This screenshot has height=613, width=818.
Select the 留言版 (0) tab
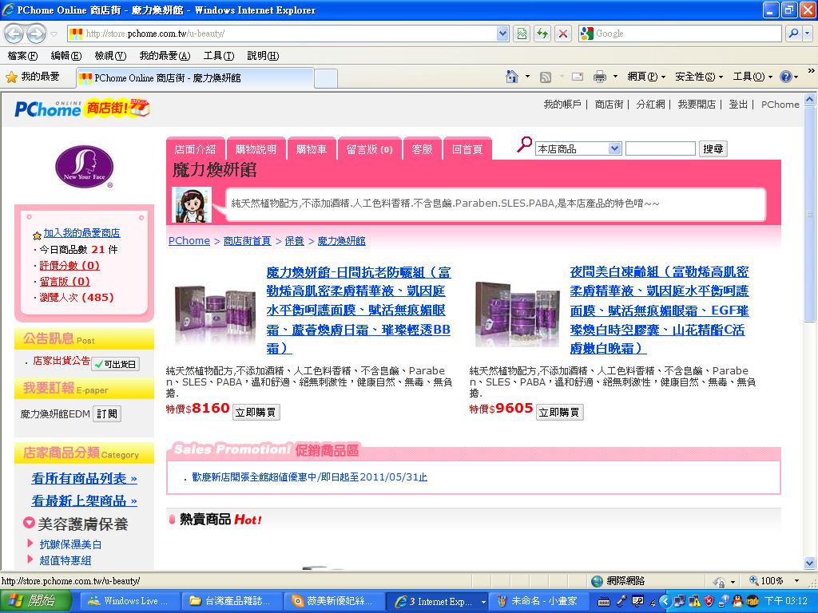369,149
